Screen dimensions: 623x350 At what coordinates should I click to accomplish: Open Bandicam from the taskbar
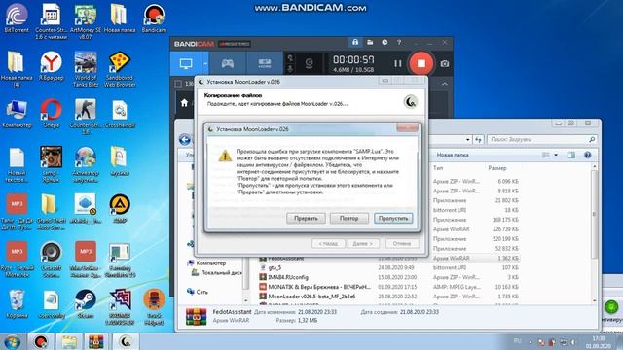coord(40,341)
